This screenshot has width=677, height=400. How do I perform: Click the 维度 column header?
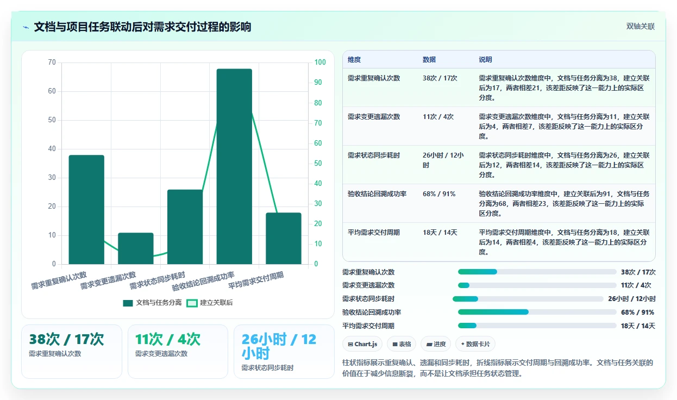point(354,59)
